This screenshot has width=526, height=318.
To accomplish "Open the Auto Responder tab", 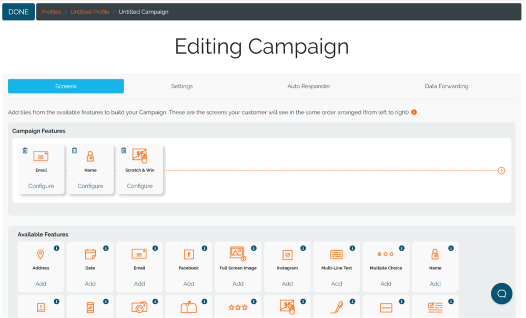I will tap(309, 86).
